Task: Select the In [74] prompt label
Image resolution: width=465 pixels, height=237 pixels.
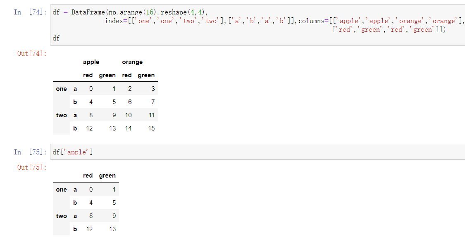Action: [30, 12]
